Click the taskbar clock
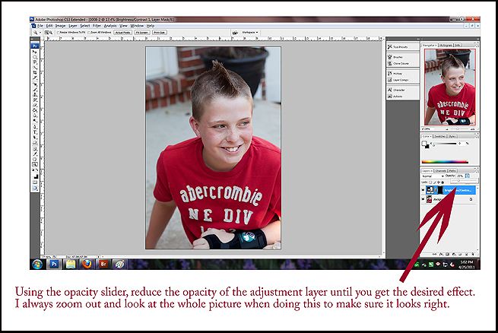Image resolution: width=498 pixels, height=333 pixels. (466, 265)
